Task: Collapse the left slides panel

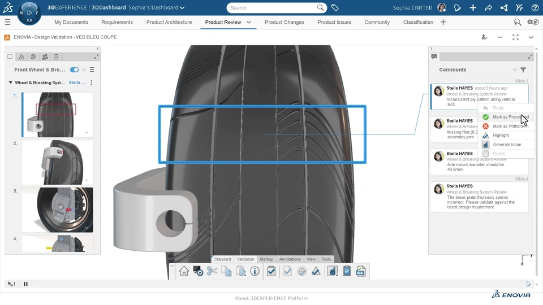Action: pos(98,49)
